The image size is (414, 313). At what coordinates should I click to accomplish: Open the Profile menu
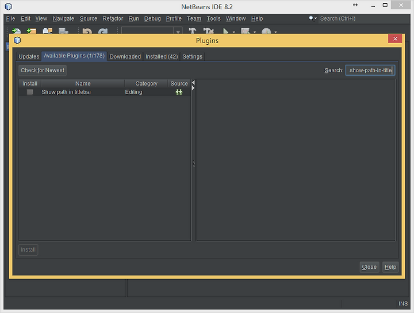(x=174, y=19)
